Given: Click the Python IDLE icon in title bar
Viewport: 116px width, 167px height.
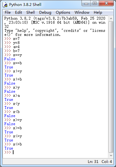Looking at the screenshot, I should click(x=5, y=5).
